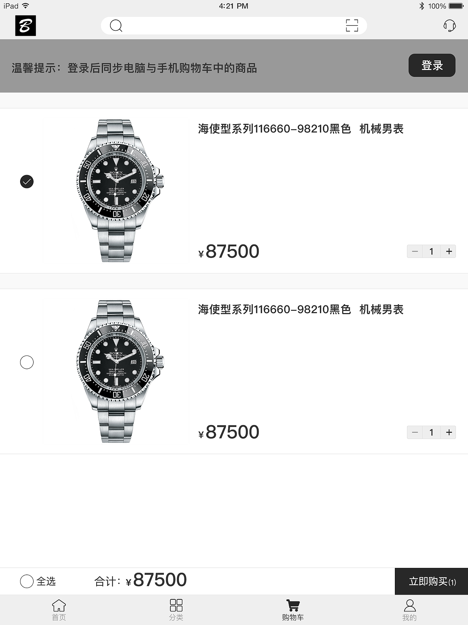Decrease second item quantity with minus
The image size is (468, 625).
point(415,432)
